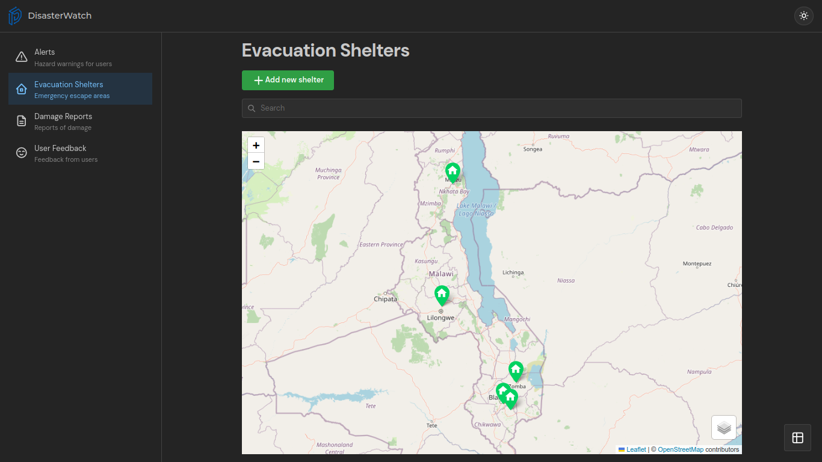This screenshot has width=822, height=462.
Task: Open the Damage Reports document icon
Action: coord(22,121)
